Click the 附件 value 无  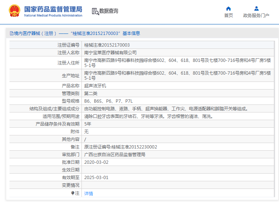point(86,132)
